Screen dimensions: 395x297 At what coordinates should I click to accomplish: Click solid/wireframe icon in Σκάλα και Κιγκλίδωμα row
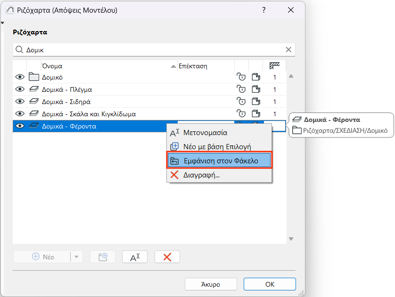(256, 114)
